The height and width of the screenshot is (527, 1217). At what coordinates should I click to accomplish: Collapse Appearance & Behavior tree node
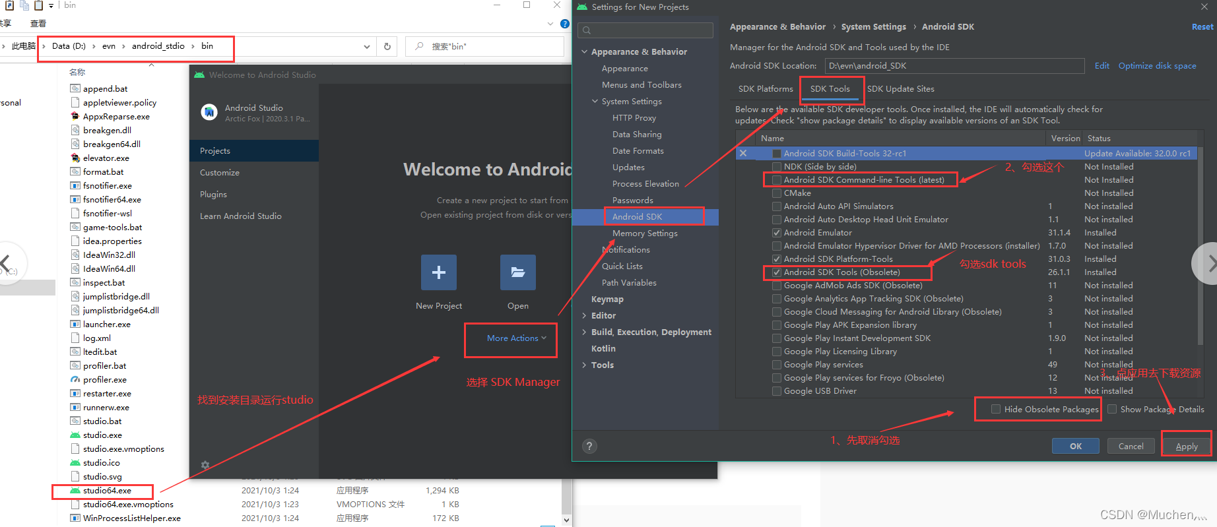584,51
